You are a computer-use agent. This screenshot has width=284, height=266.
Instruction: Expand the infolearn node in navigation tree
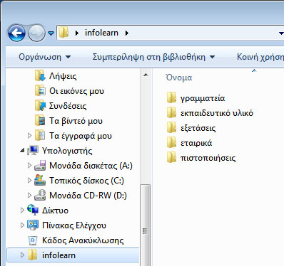point(22,255)
